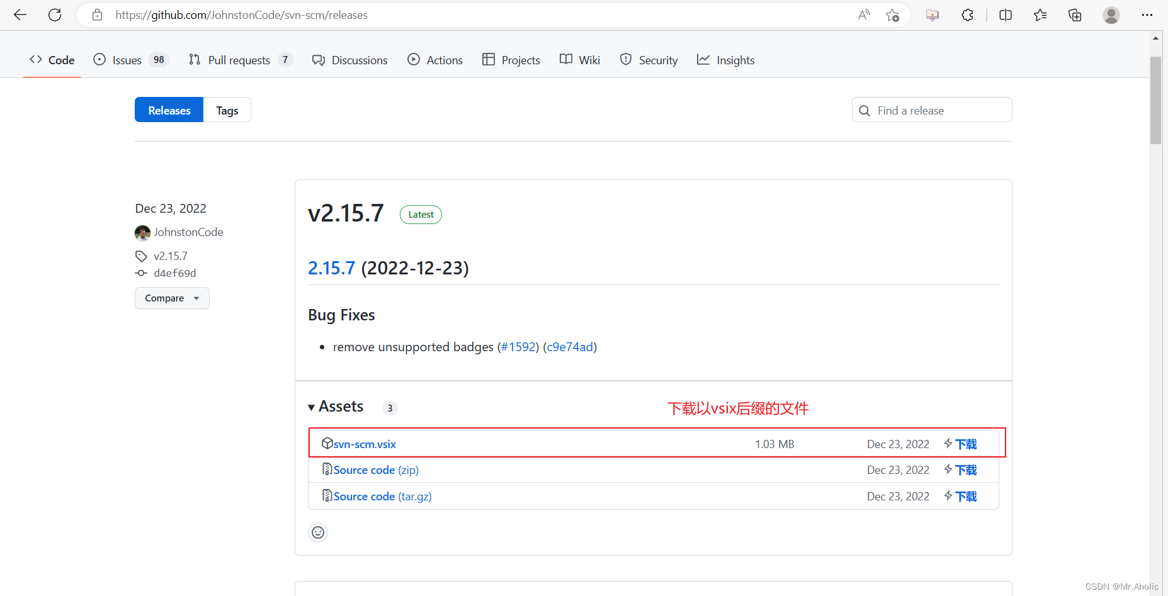Open the browser extensions puzzle icon
Screen dimensions: 1168x596
coord(968,15)
